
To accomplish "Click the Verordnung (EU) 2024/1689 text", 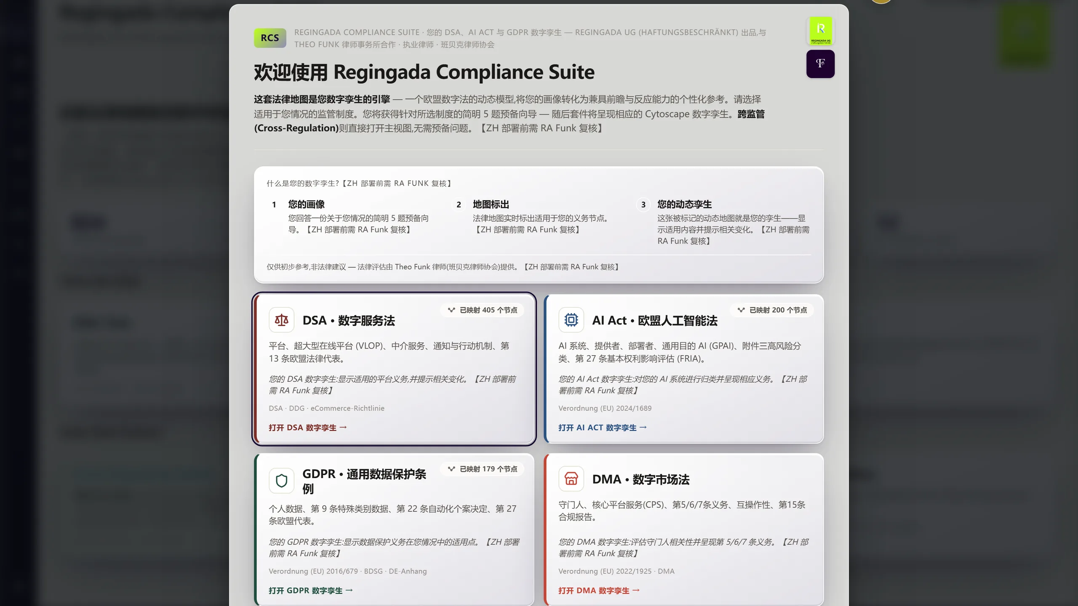I will tap(605, 408).
